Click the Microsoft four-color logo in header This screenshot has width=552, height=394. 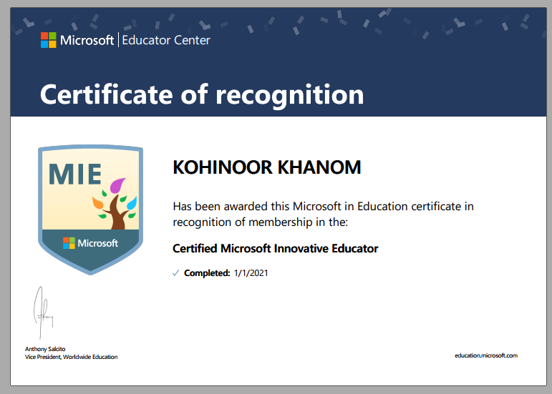(48, 40)
